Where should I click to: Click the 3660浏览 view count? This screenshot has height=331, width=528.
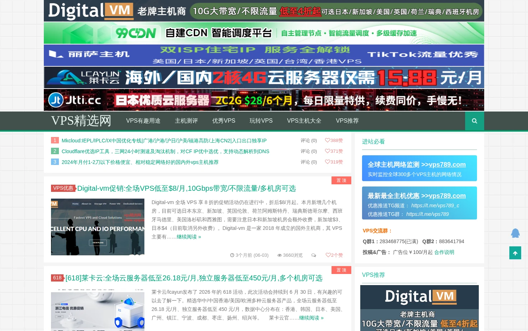[290, 255]
